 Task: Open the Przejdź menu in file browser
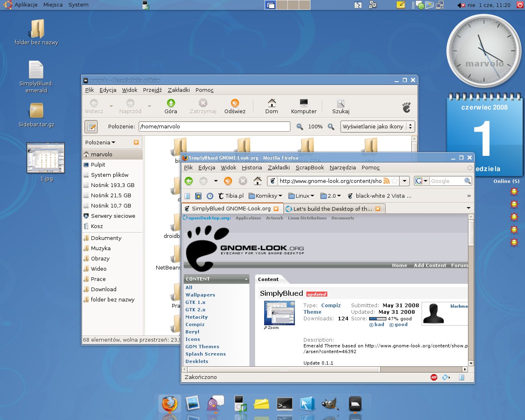click(153, 90)
